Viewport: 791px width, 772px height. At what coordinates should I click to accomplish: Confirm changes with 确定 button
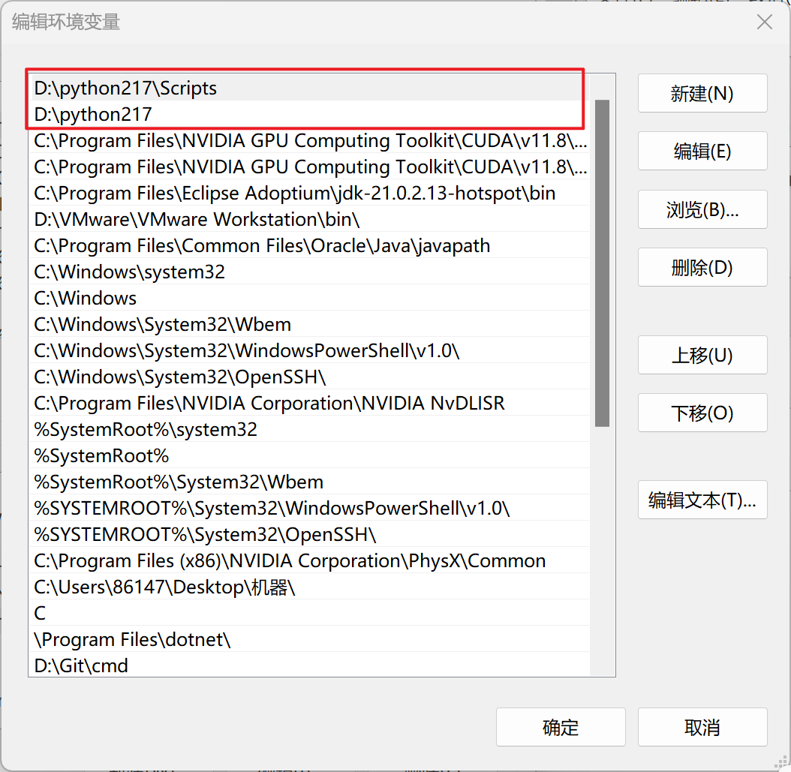(560, 727)
